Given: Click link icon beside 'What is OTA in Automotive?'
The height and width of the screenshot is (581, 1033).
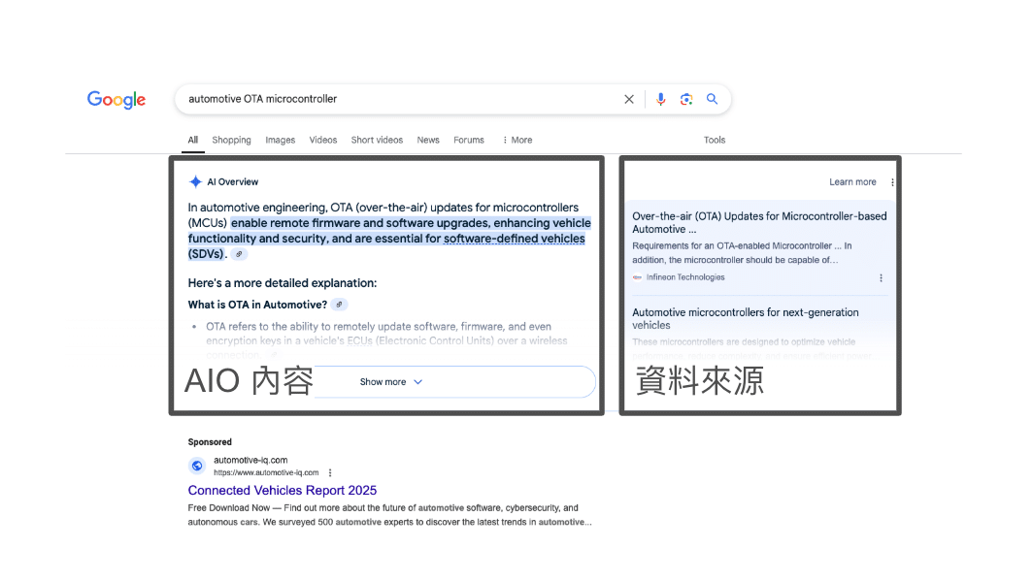Looking at the screenshot, I should (x=339, y=305).
